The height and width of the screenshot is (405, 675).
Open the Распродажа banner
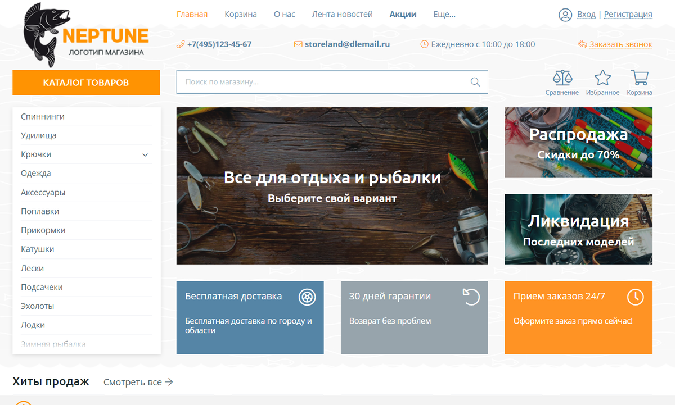(578, 142)
